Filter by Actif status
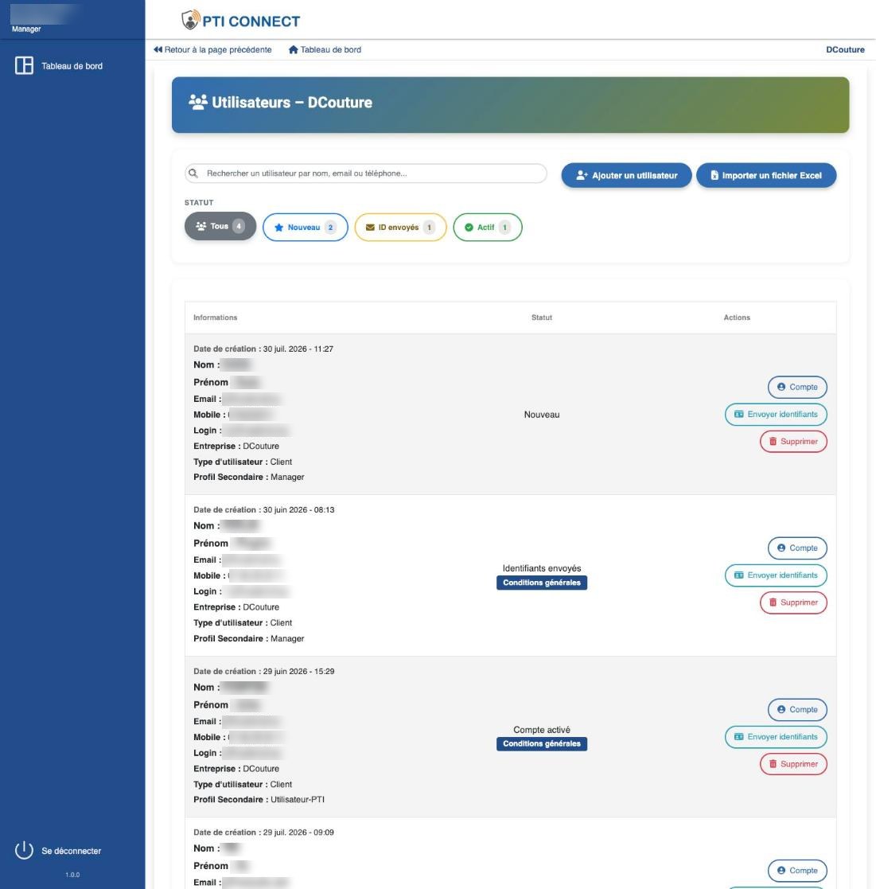 tap(487, 228)
